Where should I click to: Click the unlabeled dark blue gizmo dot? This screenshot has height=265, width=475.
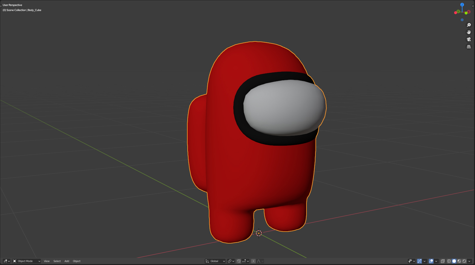click(x=462, y=20)
